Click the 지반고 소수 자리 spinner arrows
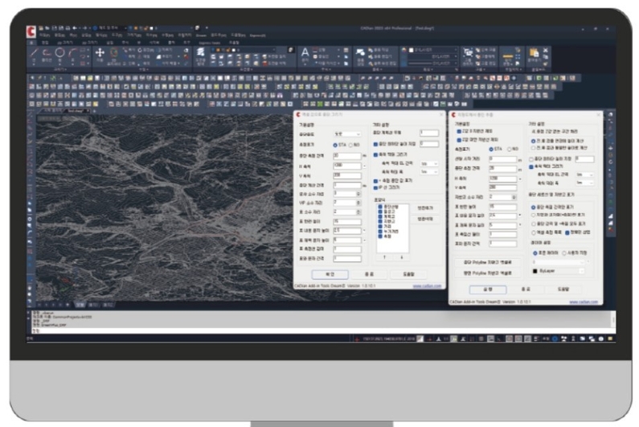 pyautogui.click(x=514, y=197)
